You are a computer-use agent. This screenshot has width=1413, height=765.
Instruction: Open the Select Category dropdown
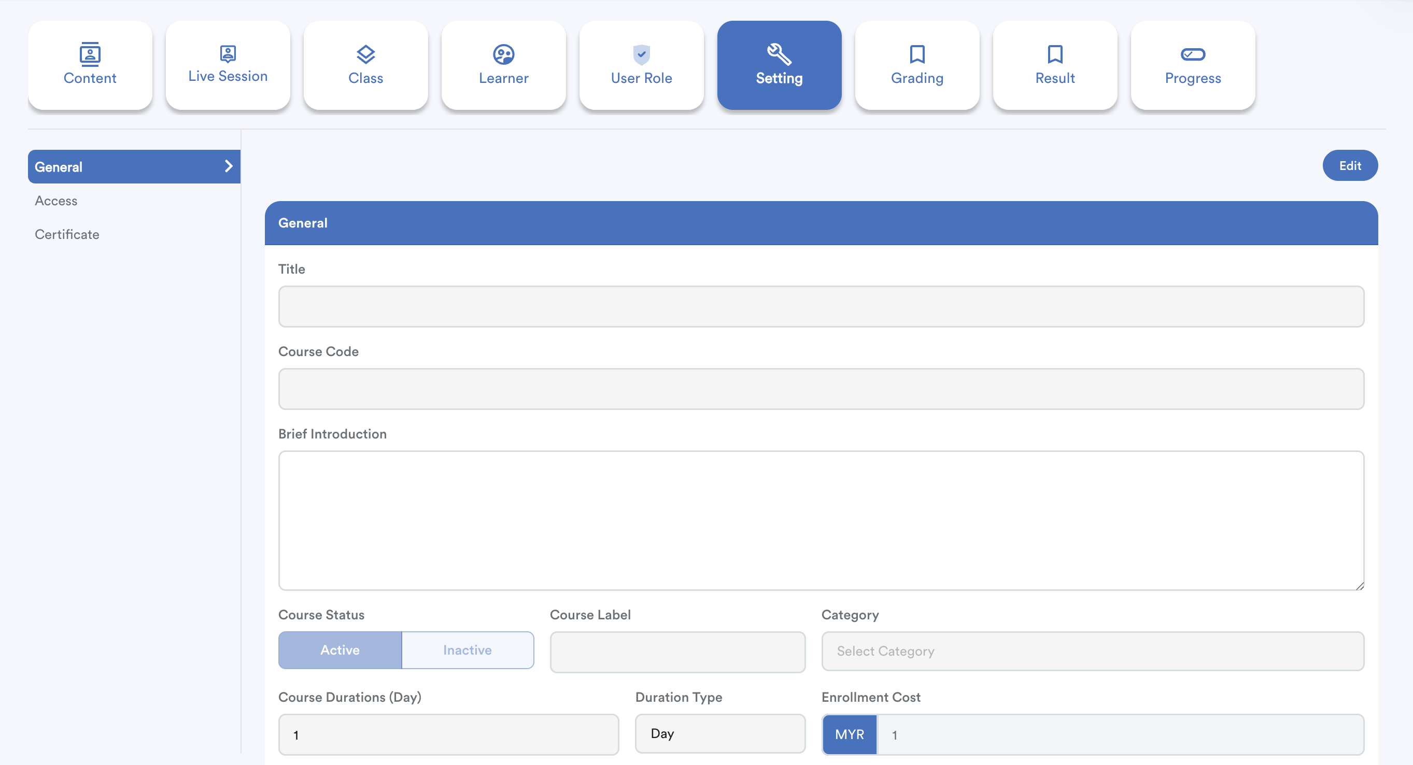tap(1092, 651)
